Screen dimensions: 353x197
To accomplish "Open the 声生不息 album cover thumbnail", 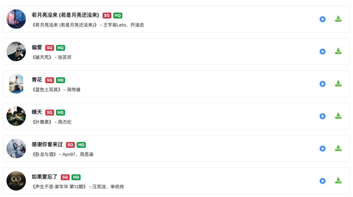I will coord(16,181).
